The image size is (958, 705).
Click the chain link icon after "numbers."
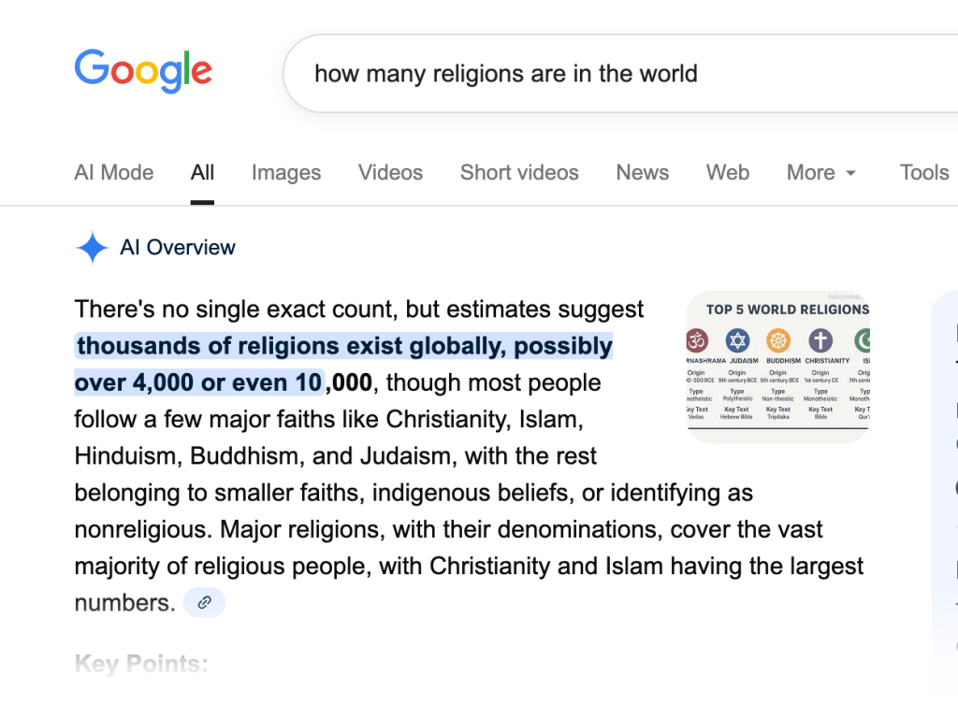click(204, 603)
